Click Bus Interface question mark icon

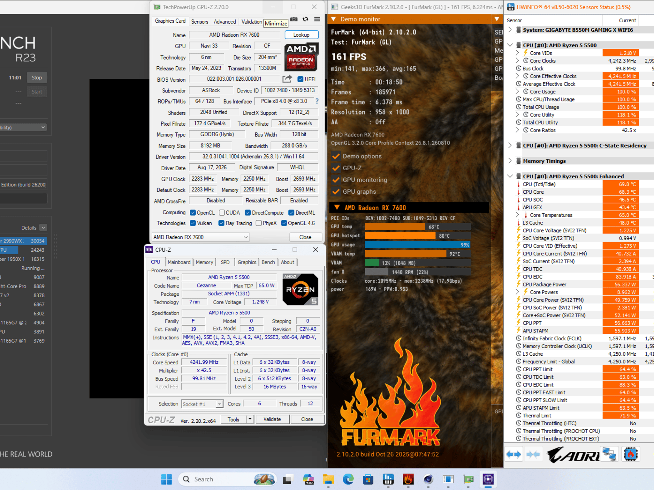pos(317,101)
